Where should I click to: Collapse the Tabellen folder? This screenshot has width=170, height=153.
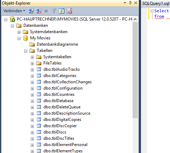coord(26,51)
